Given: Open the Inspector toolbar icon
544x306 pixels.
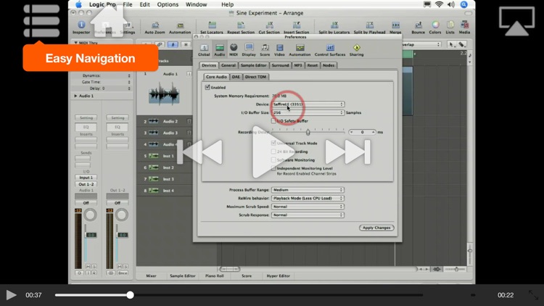Looking at the screenshot, I should [81, 25].
